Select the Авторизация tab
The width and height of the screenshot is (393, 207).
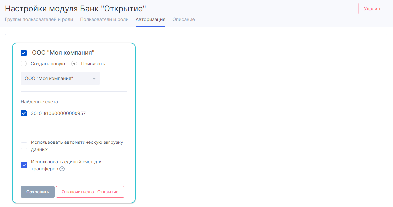click(x=150, y=19)
